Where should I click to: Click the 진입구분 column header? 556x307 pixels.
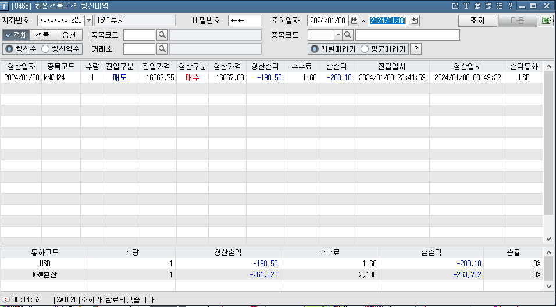point(120,67)
